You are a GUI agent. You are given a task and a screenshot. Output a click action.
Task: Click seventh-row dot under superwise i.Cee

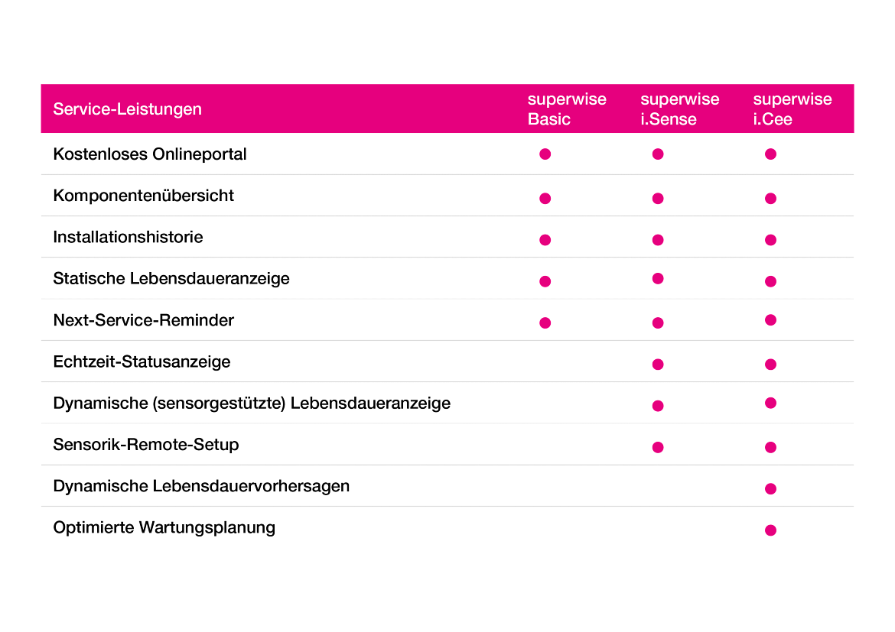[770, 403]
